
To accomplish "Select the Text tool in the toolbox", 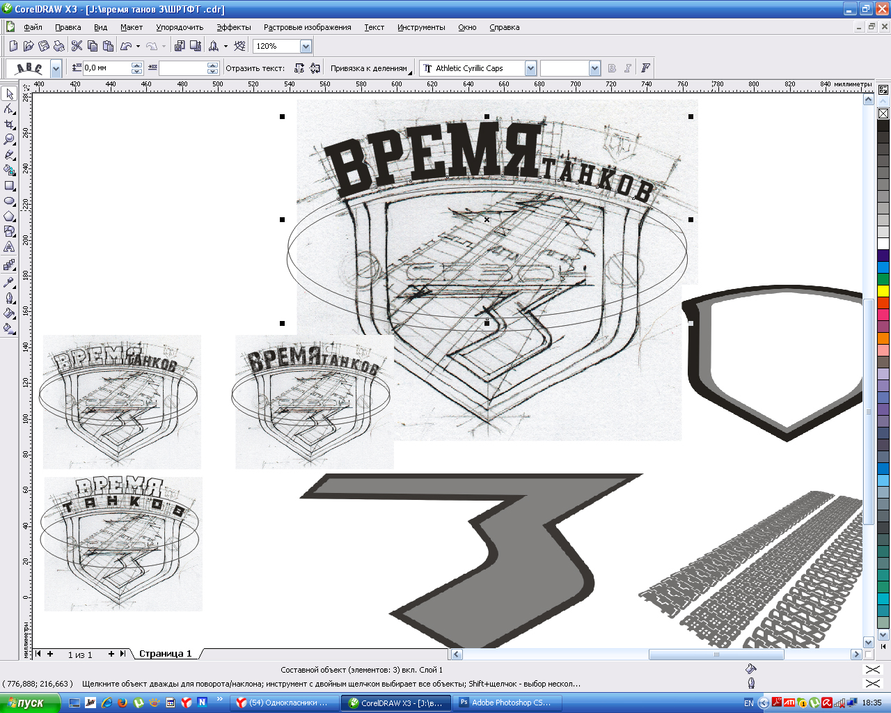I will tap(10, 247).
